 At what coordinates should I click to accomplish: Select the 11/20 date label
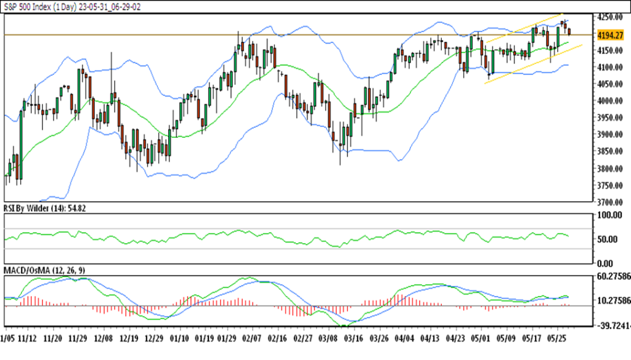point(53,338)
